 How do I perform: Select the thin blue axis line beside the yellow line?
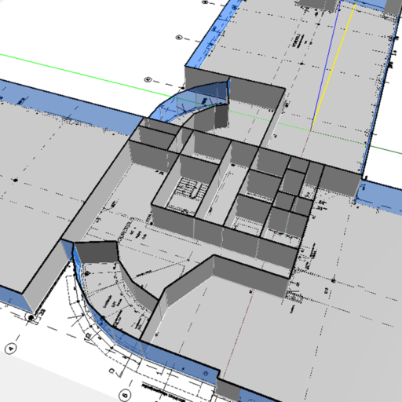pyautogui.click(x=326, y=65)
